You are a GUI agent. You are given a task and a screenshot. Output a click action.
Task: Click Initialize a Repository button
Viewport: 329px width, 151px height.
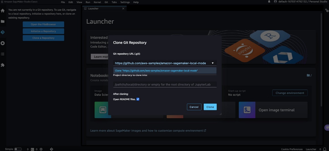pyautogui.click(x=43, y=31)
